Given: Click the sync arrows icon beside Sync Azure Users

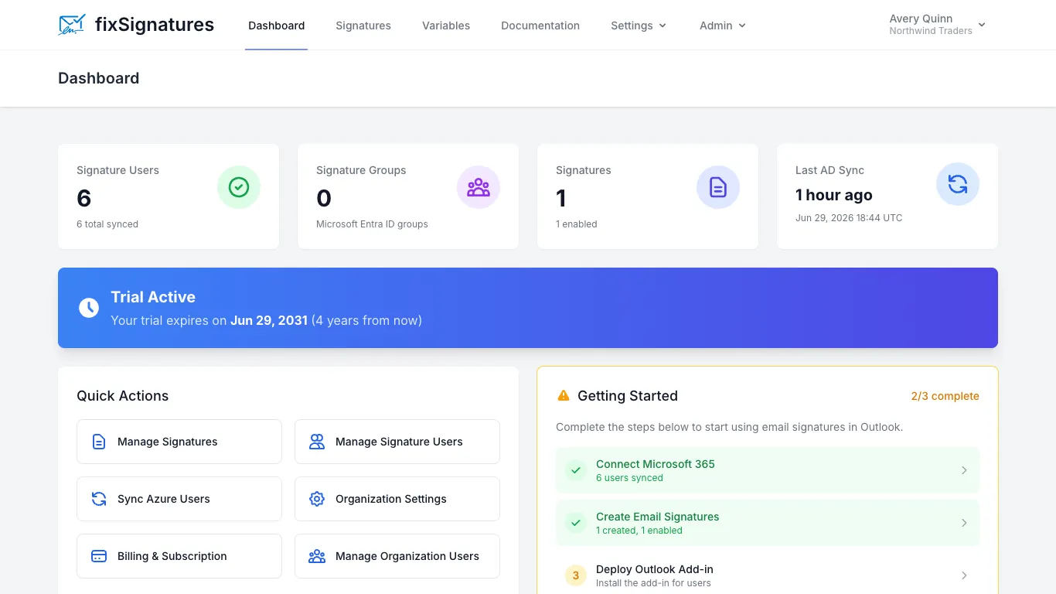Looking at the screenshot, I should click(x=99, y=499).
